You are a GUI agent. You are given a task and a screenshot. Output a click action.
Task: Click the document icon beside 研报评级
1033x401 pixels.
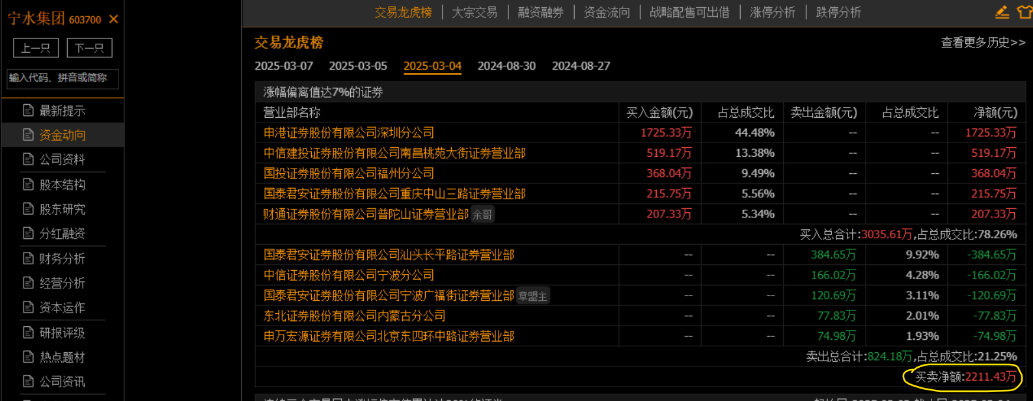(28, 332)
